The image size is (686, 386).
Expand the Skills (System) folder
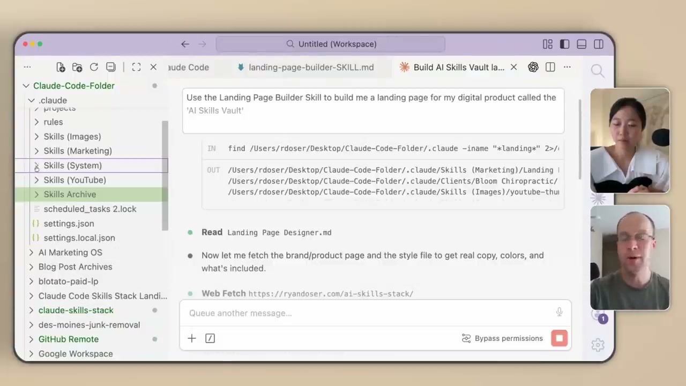36,166
